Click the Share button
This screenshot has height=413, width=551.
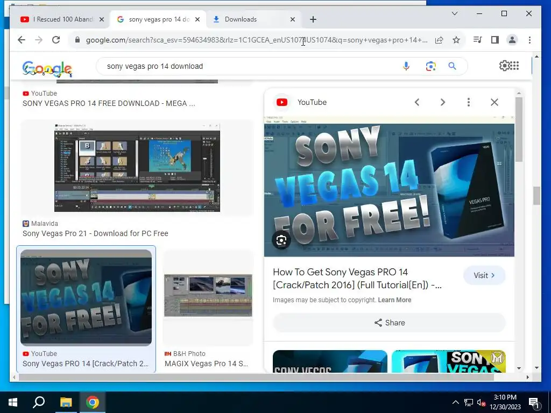point(389,323)
